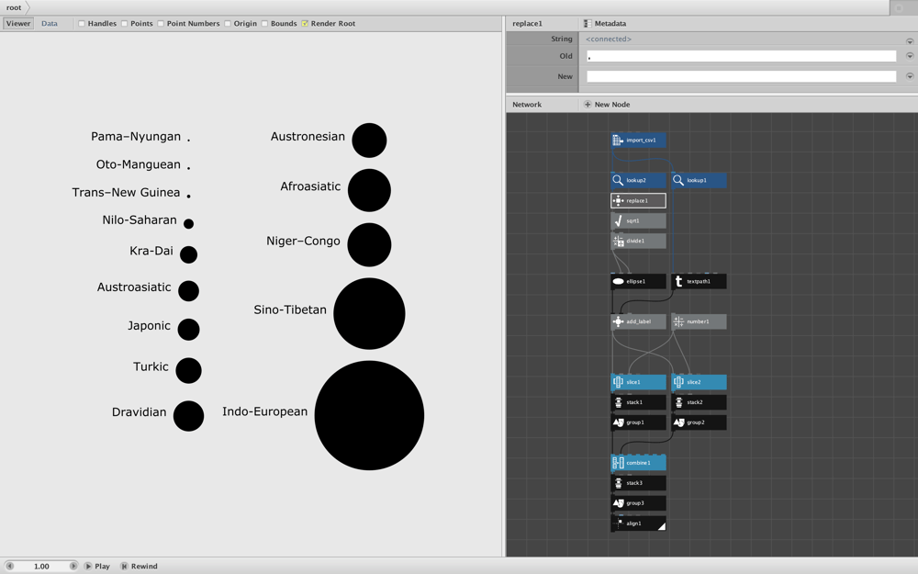Viewport: 918px width, 574px height.
Task: Select the lookup2 magnifier node
Action: [638, 180]
